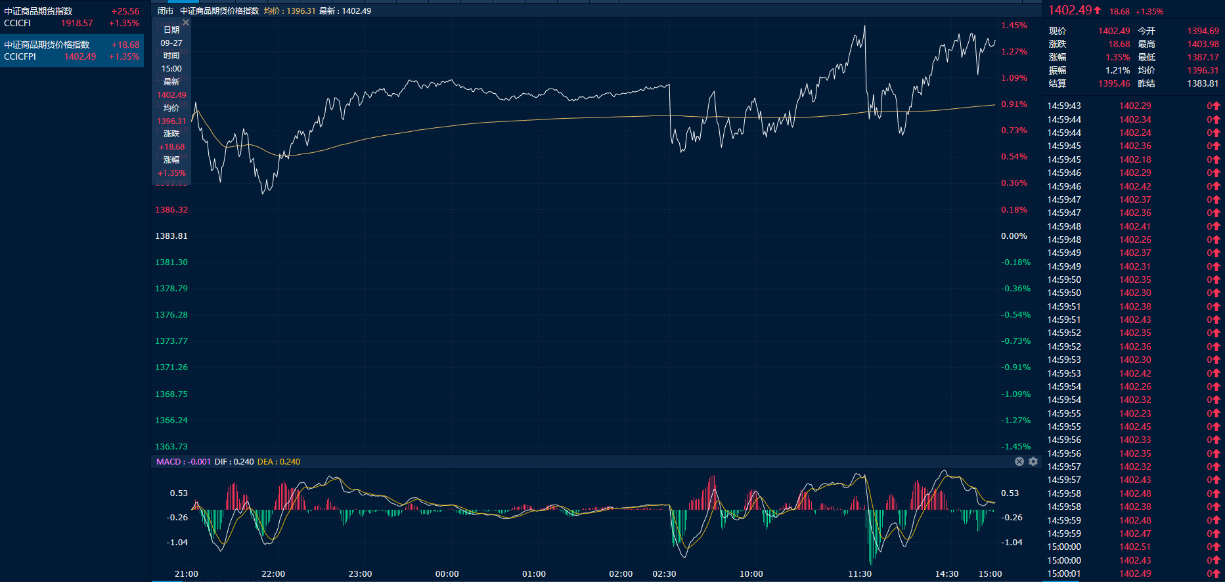The image size is (1225, 582).
Task: Select the CCICFPI price index row
Action: 72,51
